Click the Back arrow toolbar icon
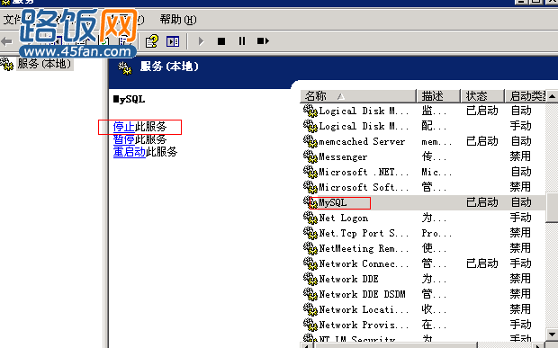Image resolution: width=558 pixels, height=348 pixels. click(6, 41)
